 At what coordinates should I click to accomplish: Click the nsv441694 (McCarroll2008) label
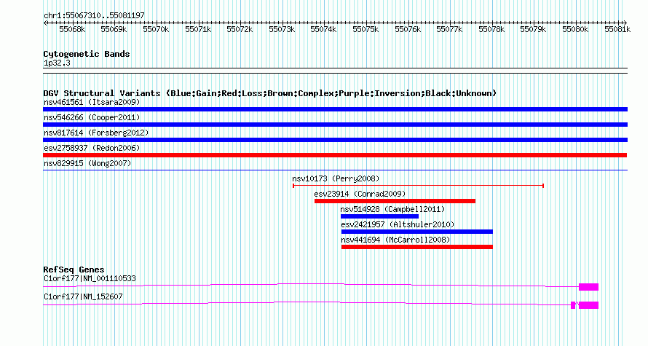(x=395, y=240)
